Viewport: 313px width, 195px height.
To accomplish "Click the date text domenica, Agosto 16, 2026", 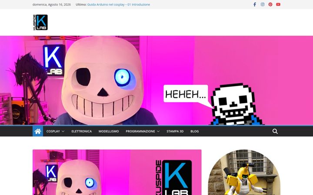I will point(51,4).
